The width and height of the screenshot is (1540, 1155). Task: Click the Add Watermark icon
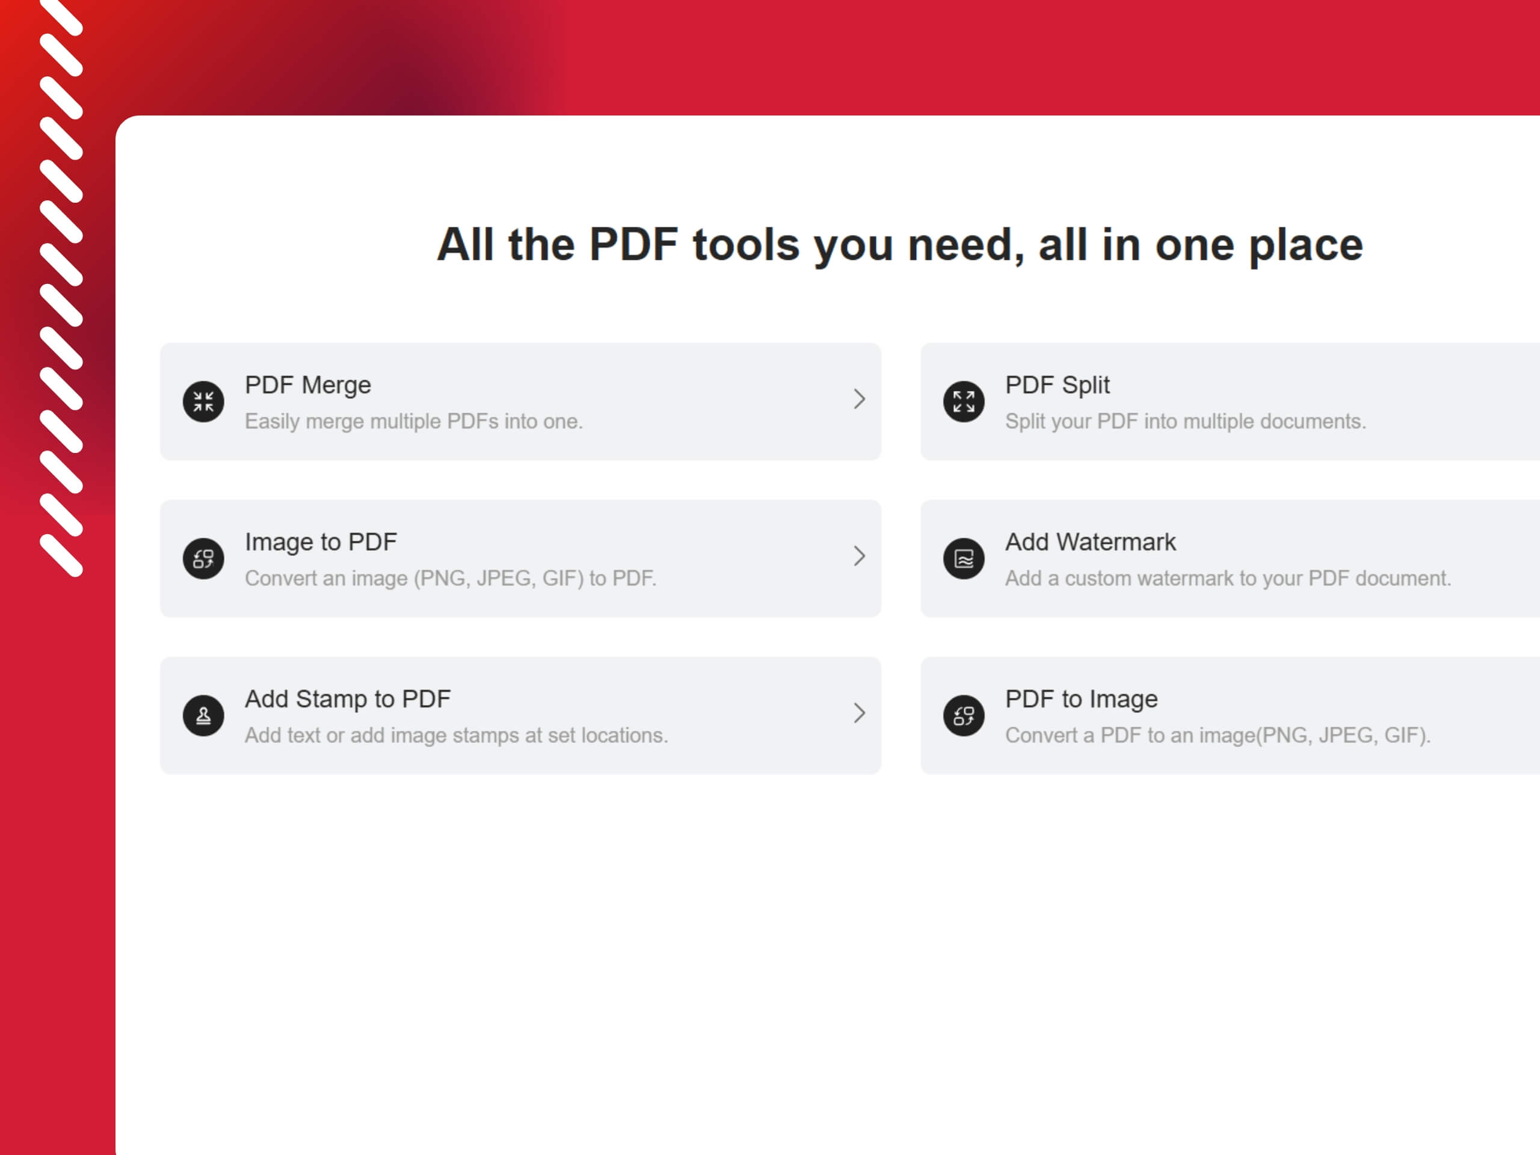(964, 558)
